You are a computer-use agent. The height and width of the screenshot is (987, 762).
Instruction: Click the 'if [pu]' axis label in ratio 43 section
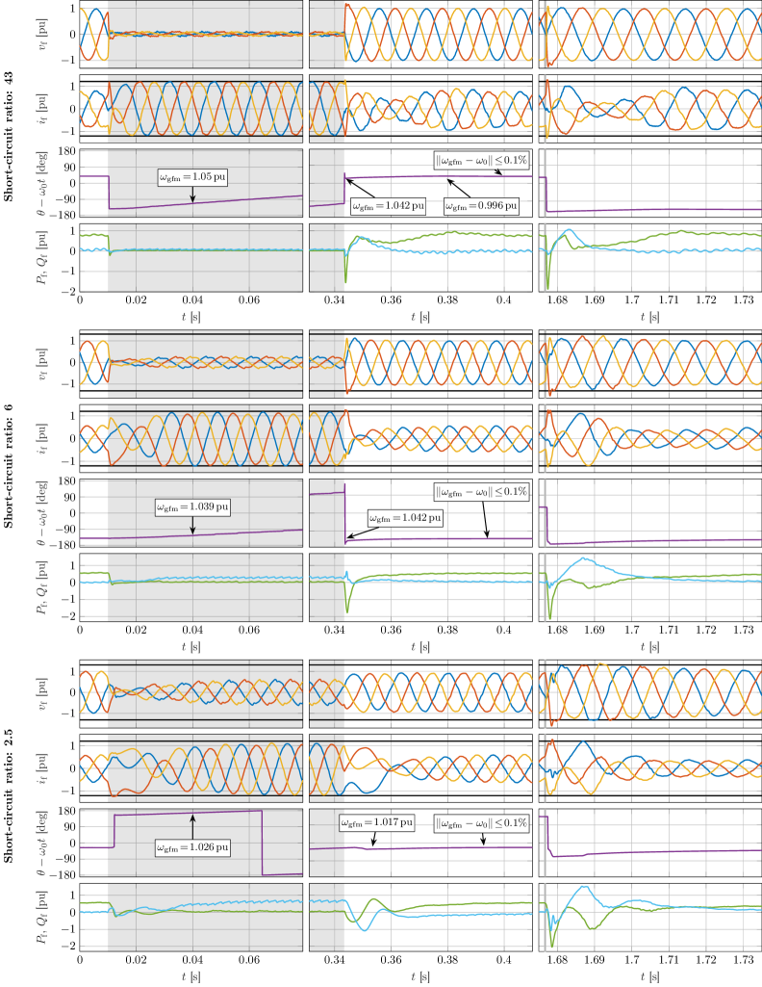41,108
